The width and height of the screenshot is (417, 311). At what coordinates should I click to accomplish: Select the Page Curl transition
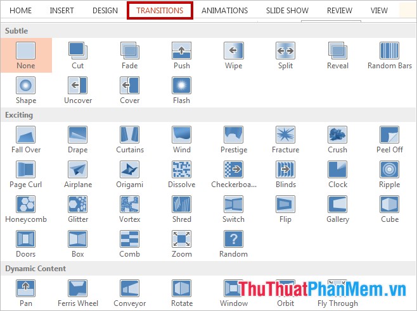pyautogui.click(x=26, y=174)
